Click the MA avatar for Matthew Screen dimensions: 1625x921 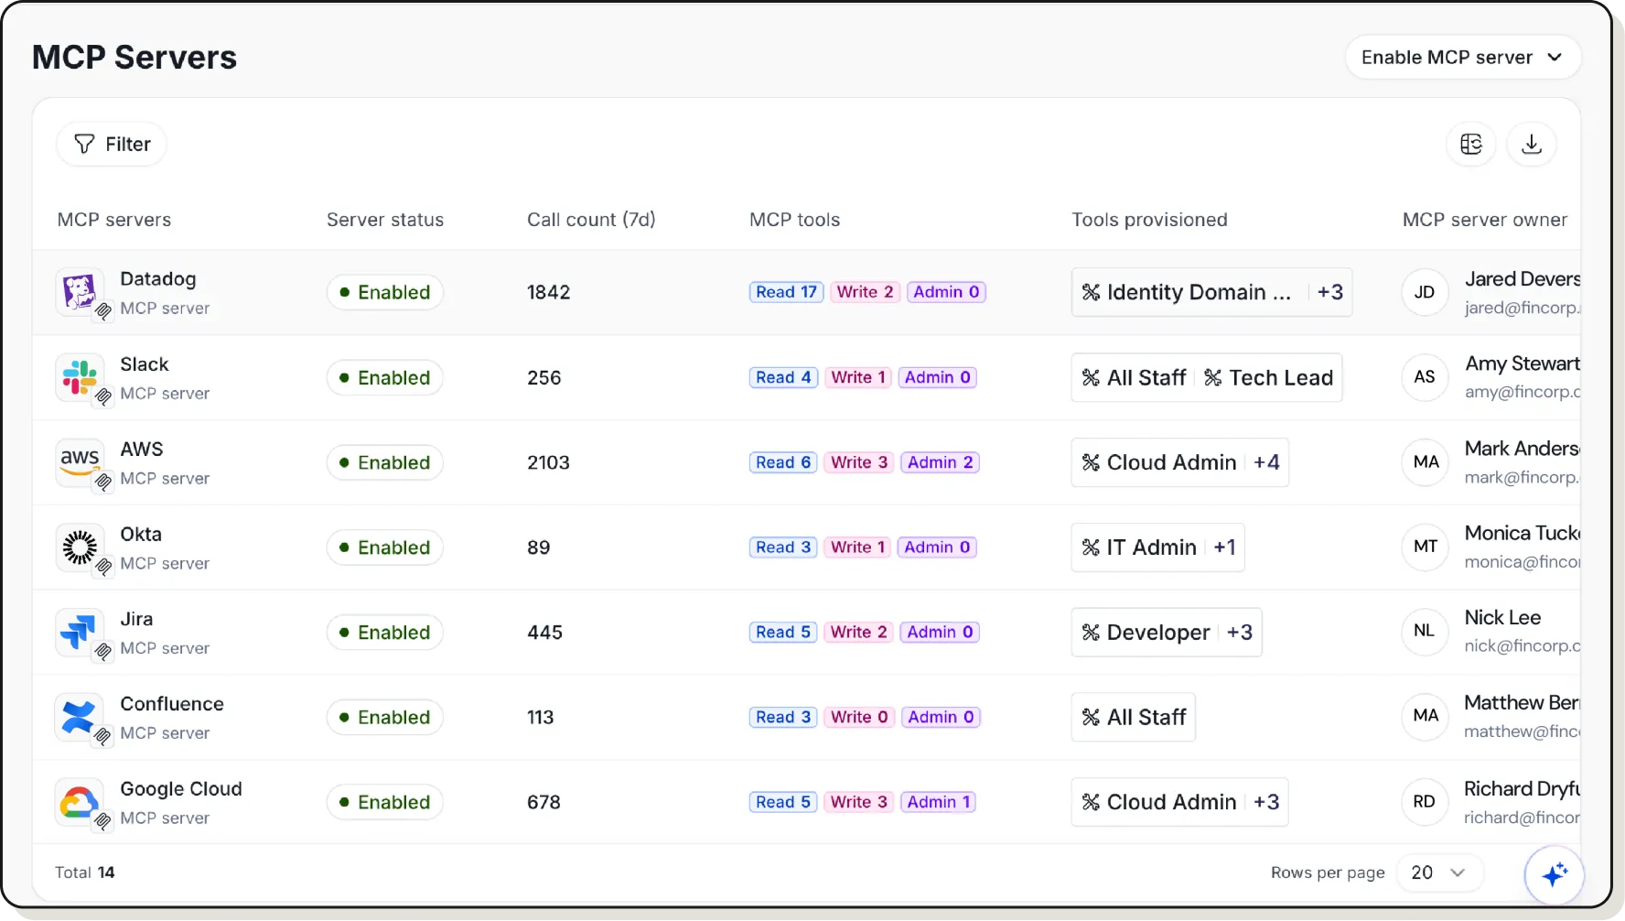(x=1425, y=715)
